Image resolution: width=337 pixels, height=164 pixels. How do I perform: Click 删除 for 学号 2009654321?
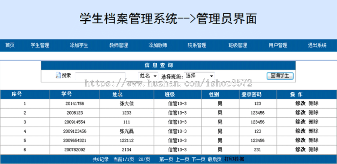(313, 140)
